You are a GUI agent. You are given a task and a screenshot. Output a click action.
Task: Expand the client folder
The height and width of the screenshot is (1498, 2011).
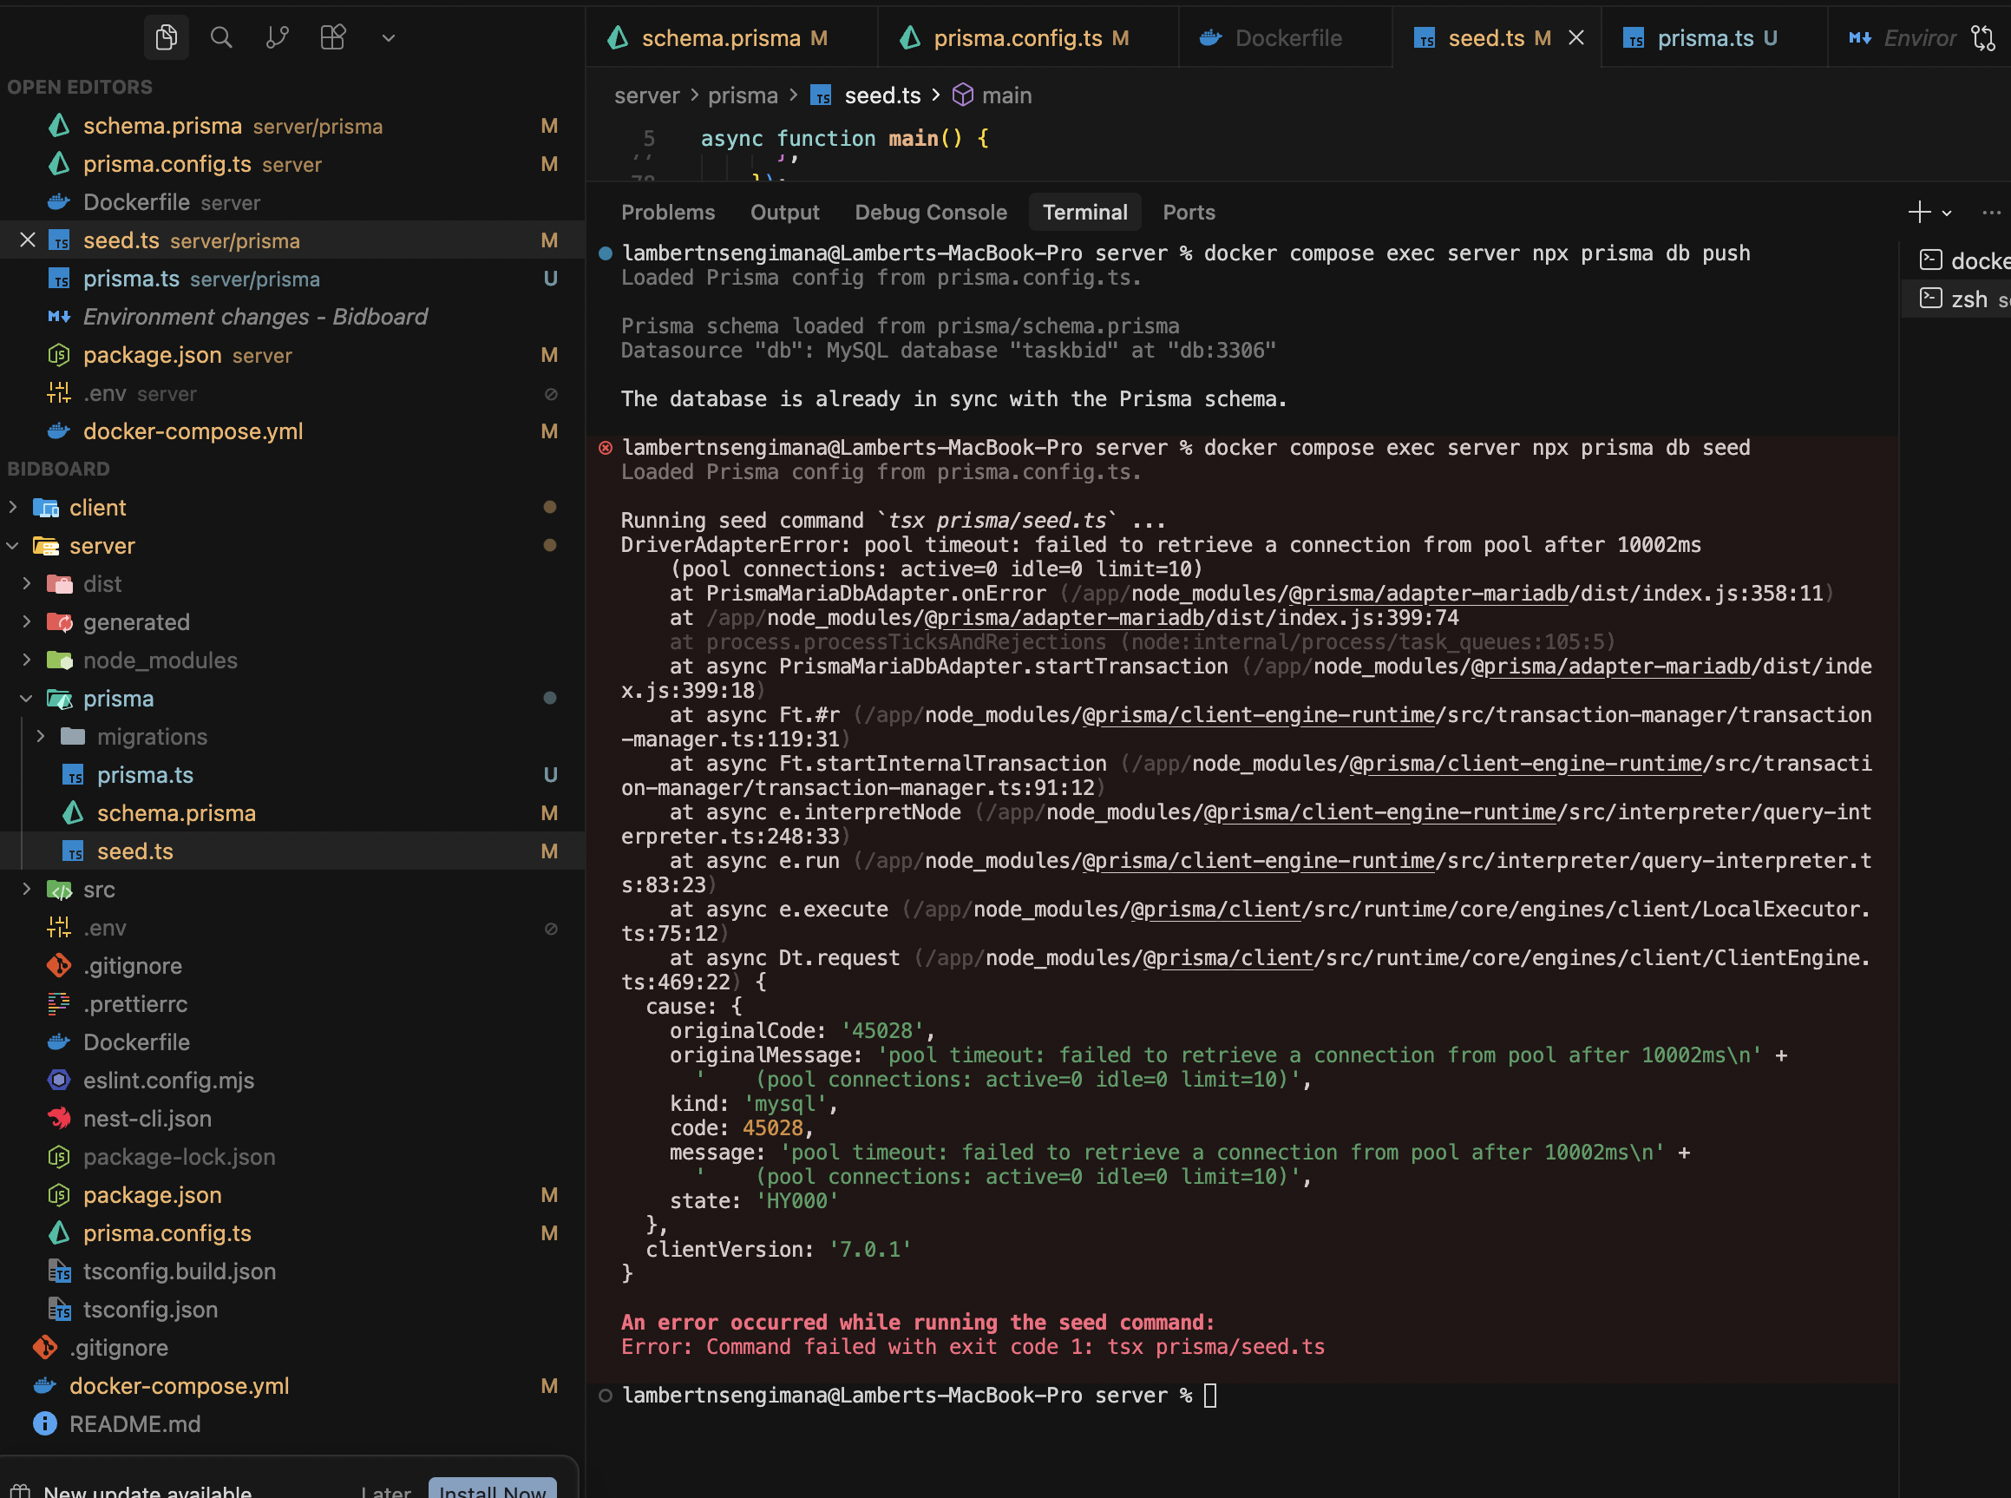coord(13,508)
